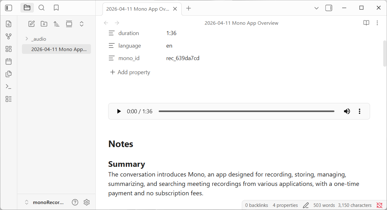Open the note's more options menu
Image resolution: width=387 pixels, height=210 pixels.
click(377, 23)
